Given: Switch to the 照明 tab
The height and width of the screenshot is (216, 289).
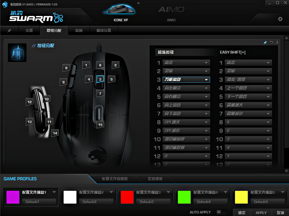Looking at the screenshot, I should (x=79, y=30).
